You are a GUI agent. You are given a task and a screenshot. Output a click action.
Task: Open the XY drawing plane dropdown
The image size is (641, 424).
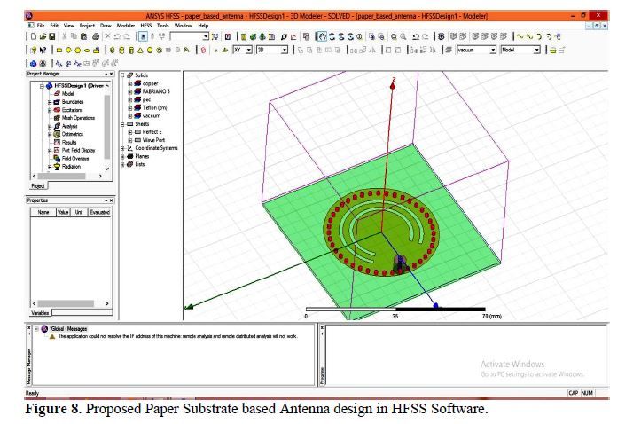pyautogui.click(x=249, y=50)
